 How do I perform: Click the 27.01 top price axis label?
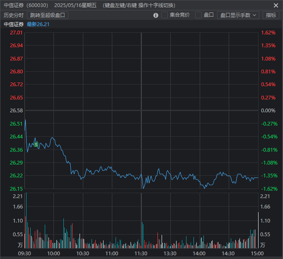(x=17, y=32)
